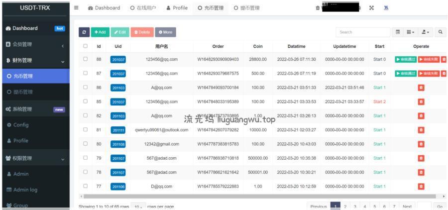This screenshot has height=210, width=448.
Task: Click the search magnifier icon button
Action: [x=441, y=32]
